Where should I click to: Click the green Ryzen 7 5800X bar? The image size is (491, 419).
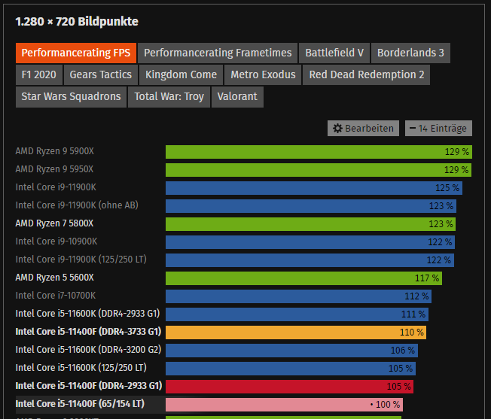[x=310, y=224]
